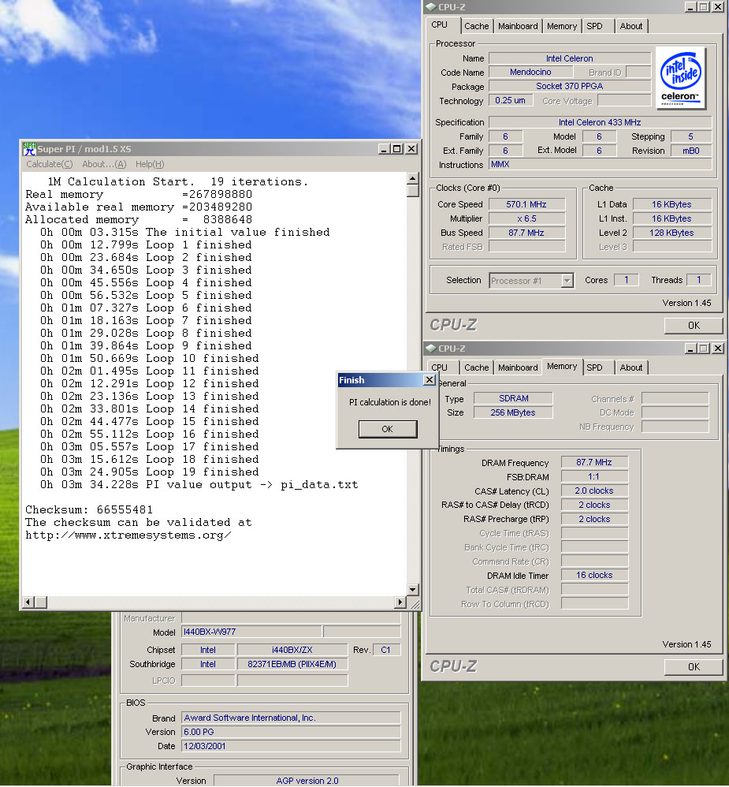Close the bottom CPU-Z Memory window

[x=718, y=349]
